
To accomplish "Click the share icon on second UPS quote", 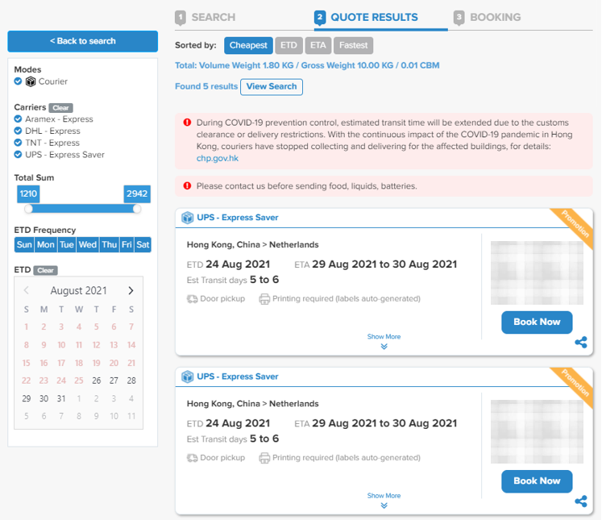I will pyautogui.click(x=581, y=501).
